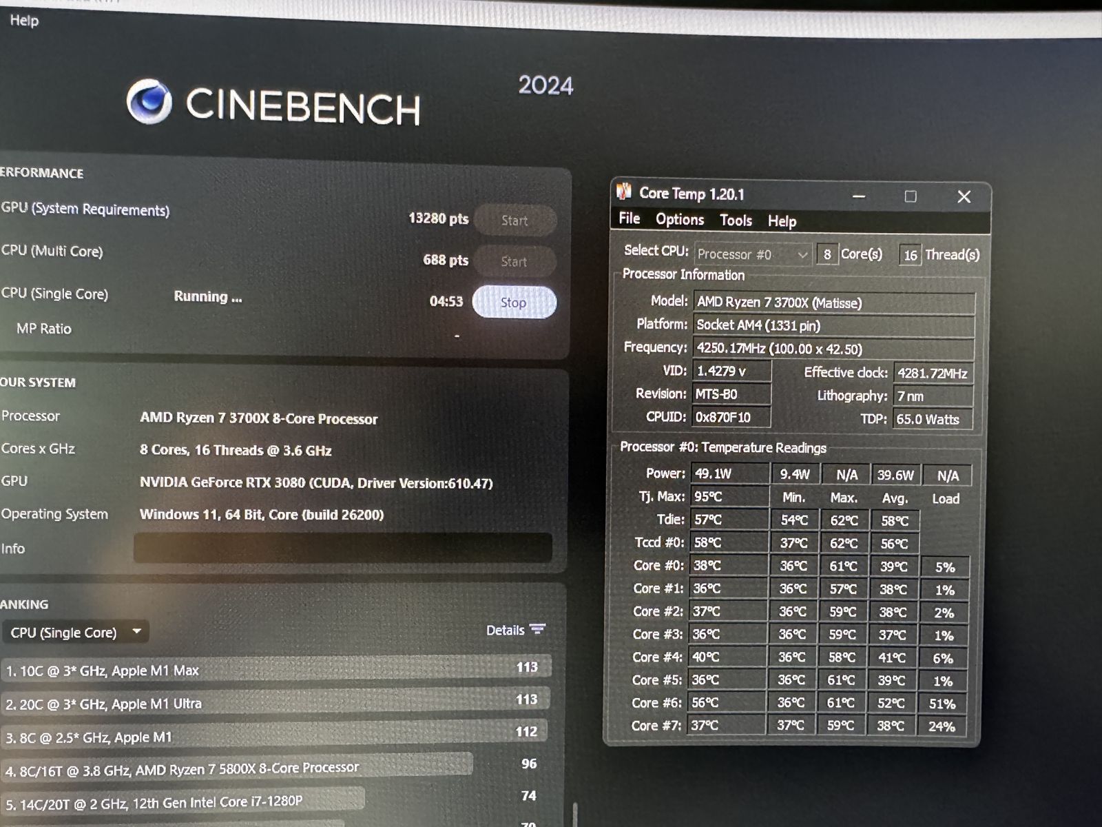Image resolution: width=1102 pixels, height=827 pixels.
Task: Close the Core Temp window
Action: [964, 197]
